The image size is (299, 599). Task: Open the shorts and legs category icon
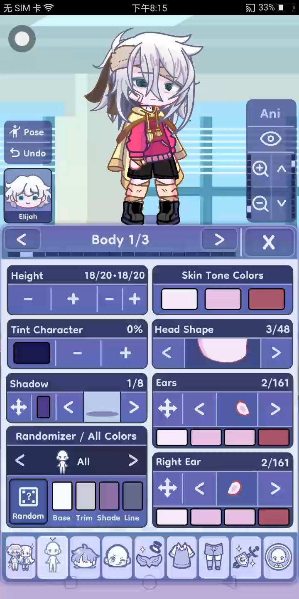(214, 557)
